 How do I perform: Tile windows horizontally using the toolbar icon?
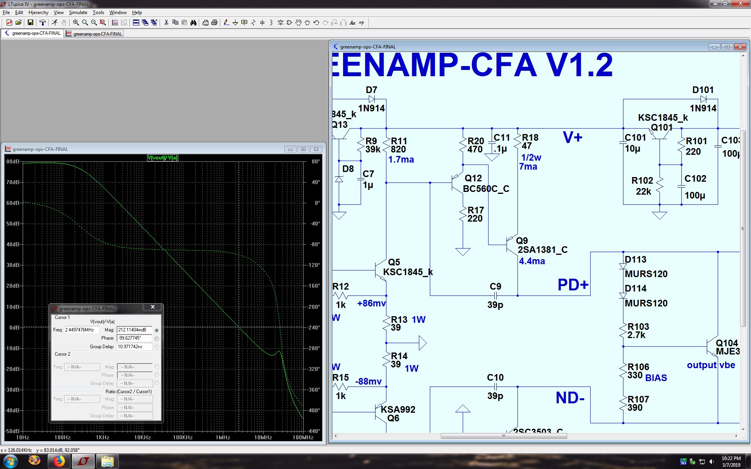pos(136,23)
